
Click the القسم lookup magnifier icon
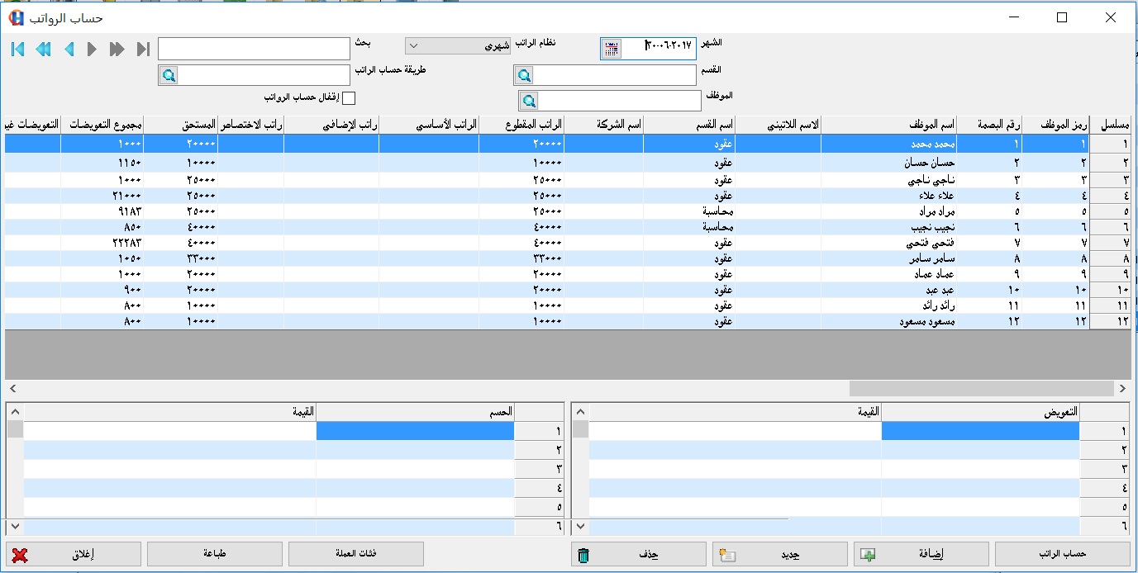[524, 76]
